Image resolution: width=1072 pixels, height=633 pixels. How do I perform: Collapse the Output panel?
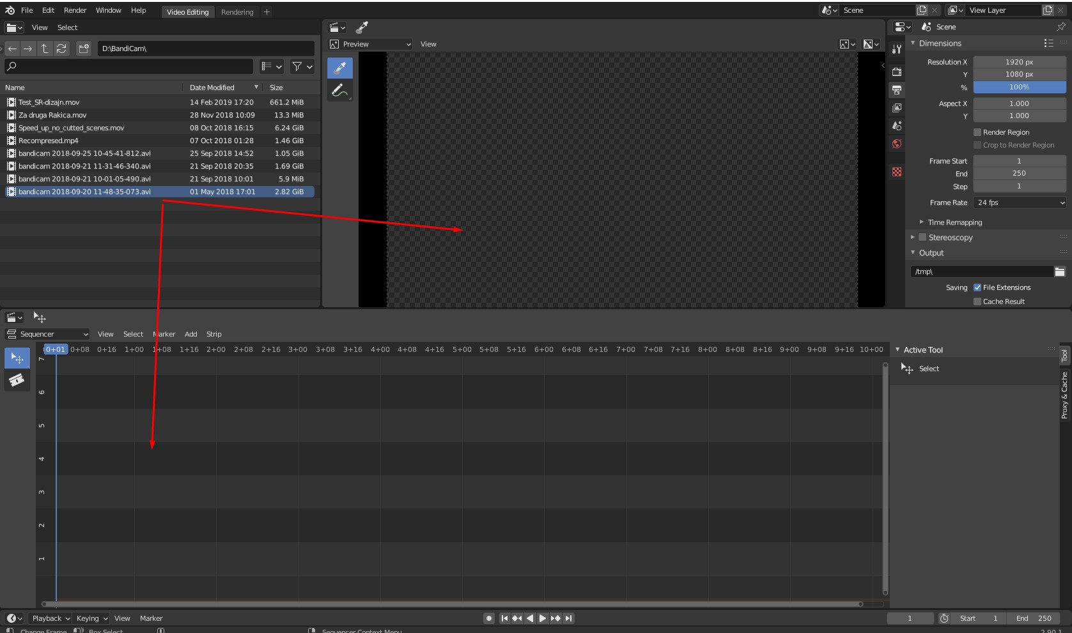[x=913, y=253]
